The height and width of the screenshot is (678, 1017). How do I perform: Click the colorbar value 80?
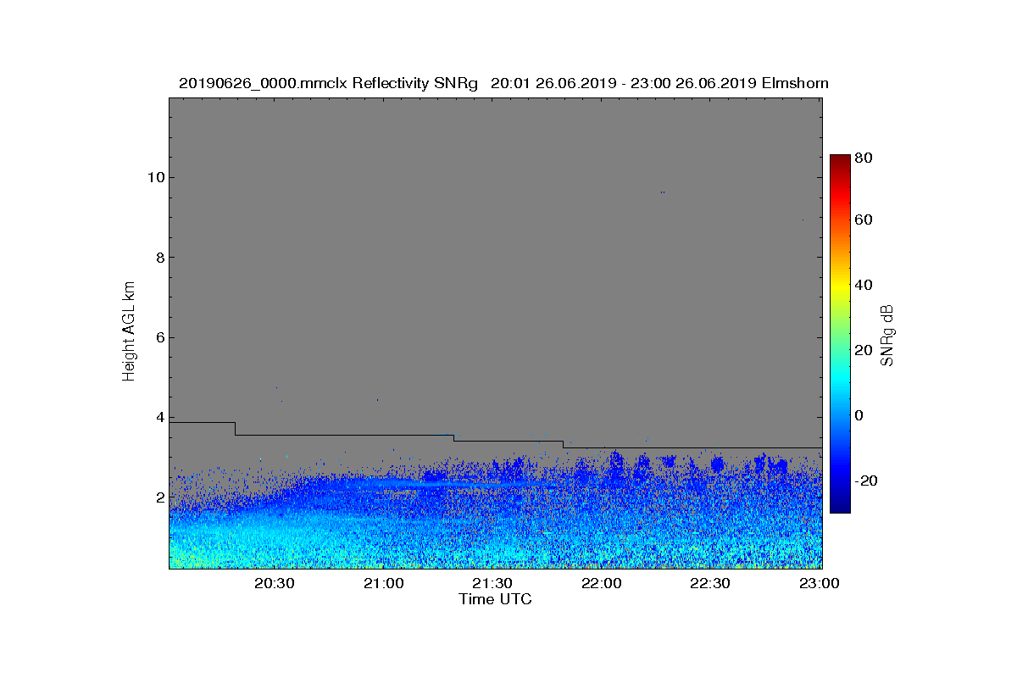pyautogui.click(x=864, y=157)
